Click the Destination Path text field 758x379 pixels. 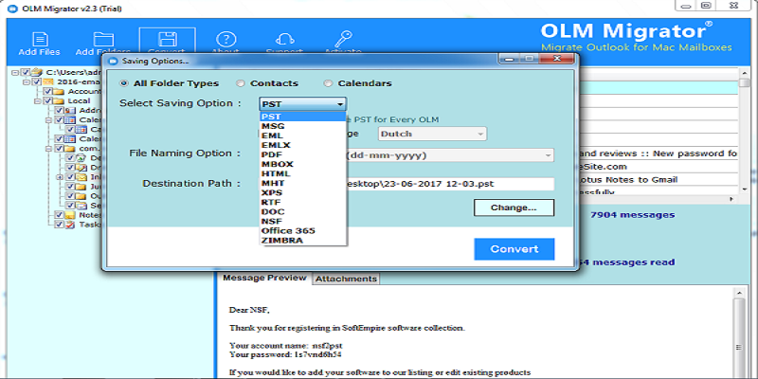coord(450,184)
